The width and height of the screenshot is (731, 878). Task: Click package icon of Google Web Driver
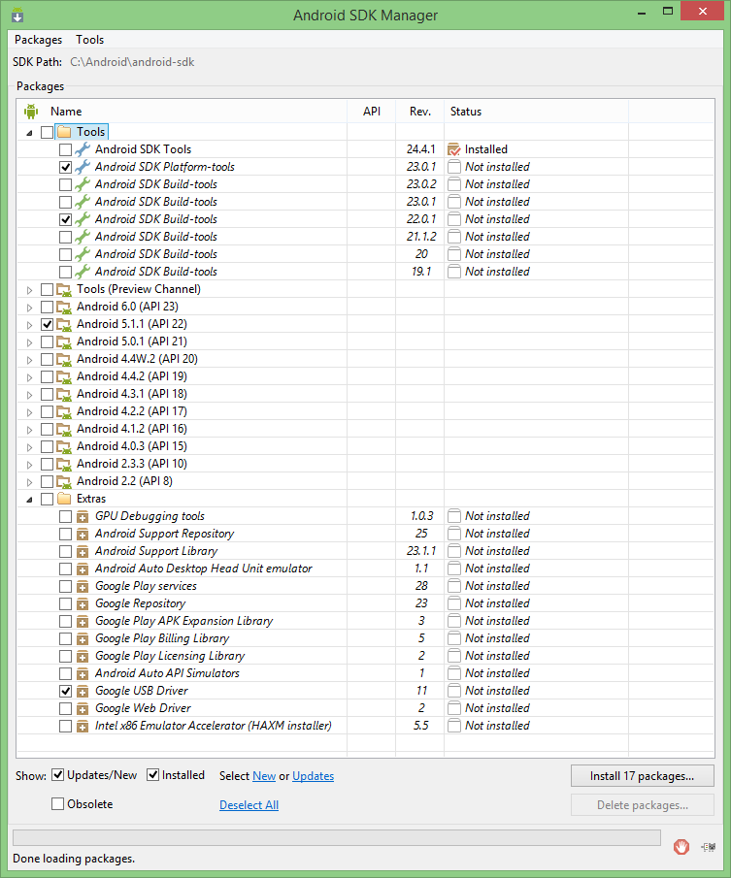(83, 709)
